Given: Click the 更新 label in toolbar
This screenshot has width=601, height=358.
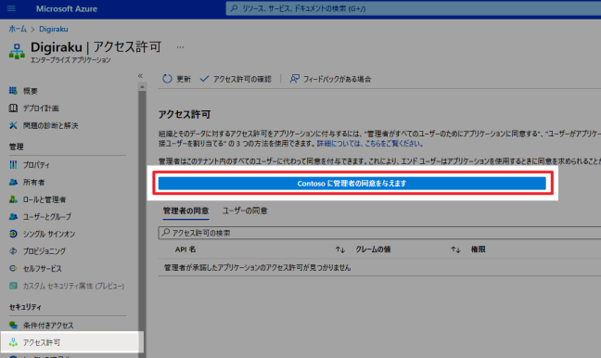Looking at the screenshot, I should 184,80.
